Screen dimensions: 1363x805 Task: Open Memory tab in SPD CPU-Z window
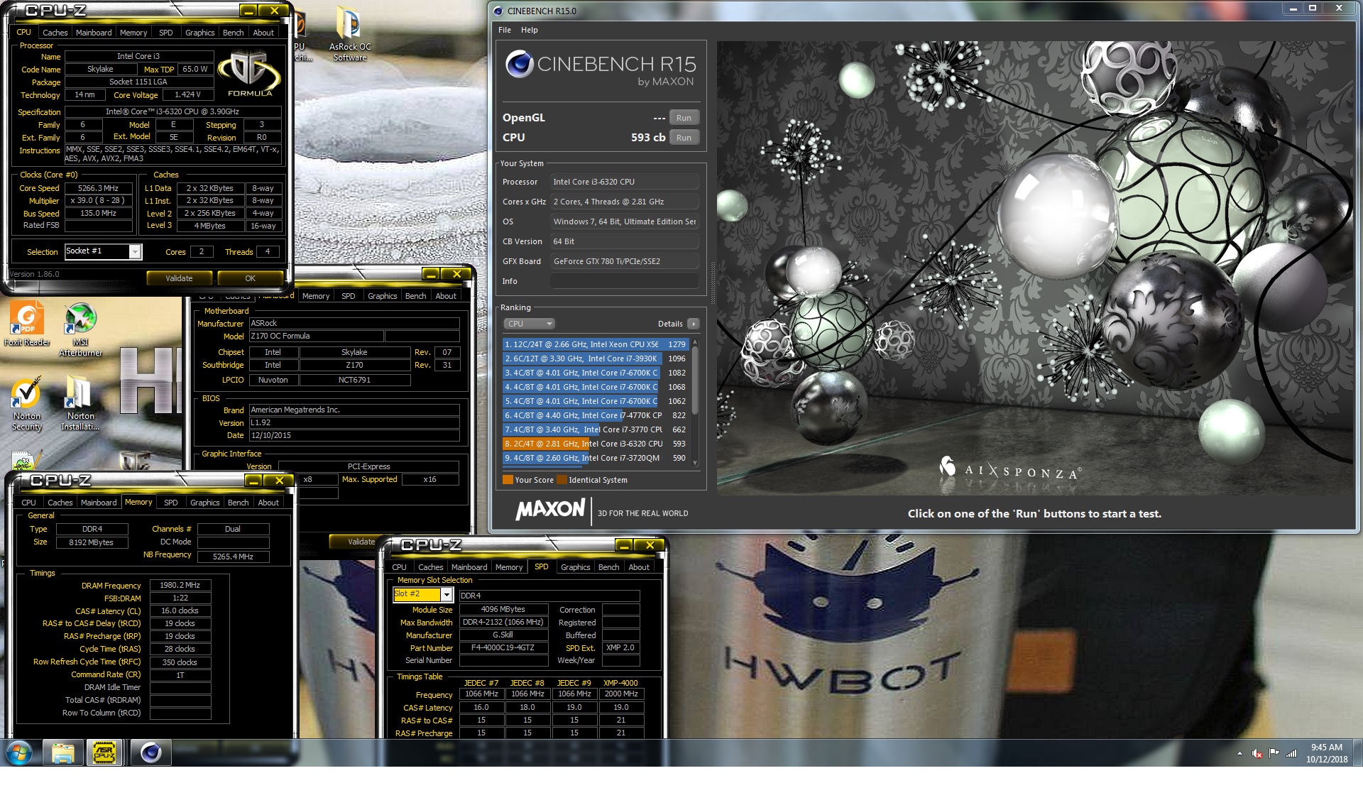click(x=509, y=567)
